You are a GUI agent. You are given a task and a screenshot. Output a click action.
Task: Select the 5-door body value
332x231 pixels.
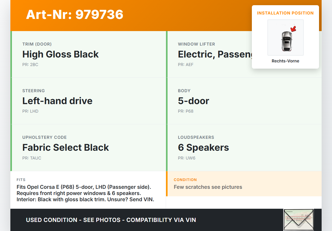(193, 101)
